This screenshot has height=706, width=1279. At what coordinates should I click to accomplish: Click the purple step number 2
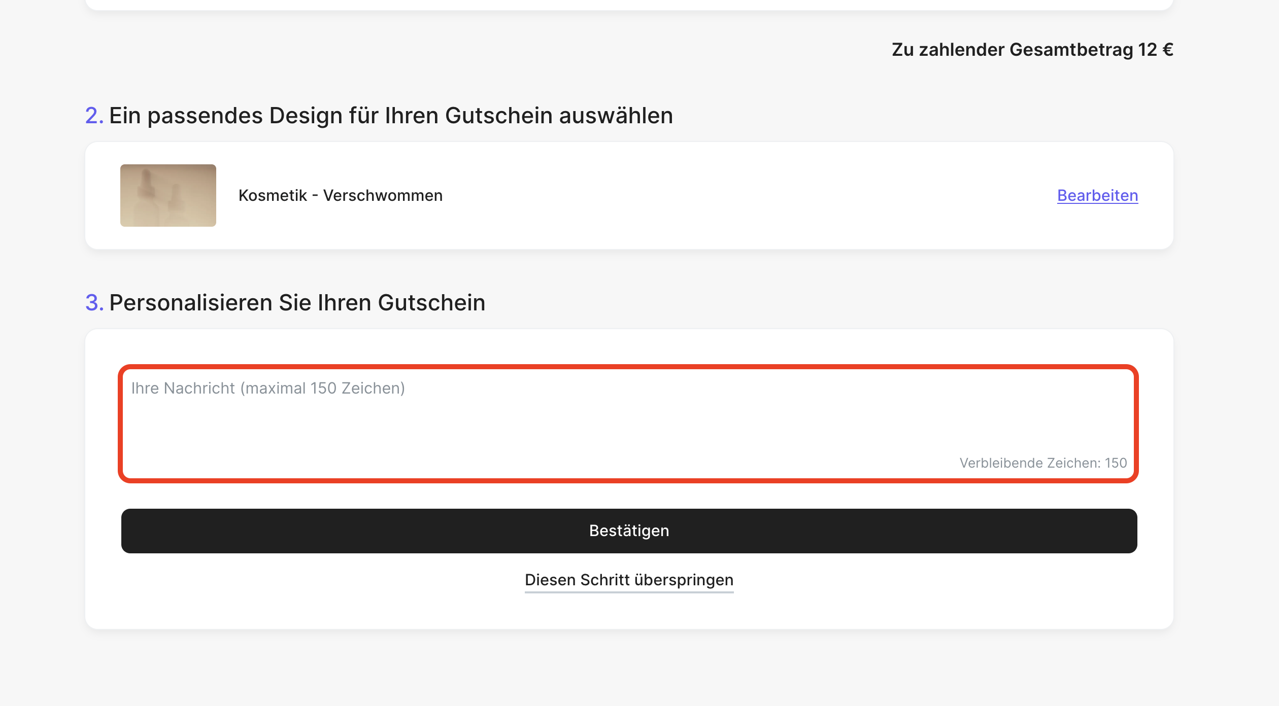[x=94, y=116]
